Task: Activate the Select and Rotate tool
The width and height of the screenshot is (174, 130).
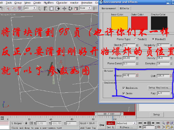Action: coord(70,9)
